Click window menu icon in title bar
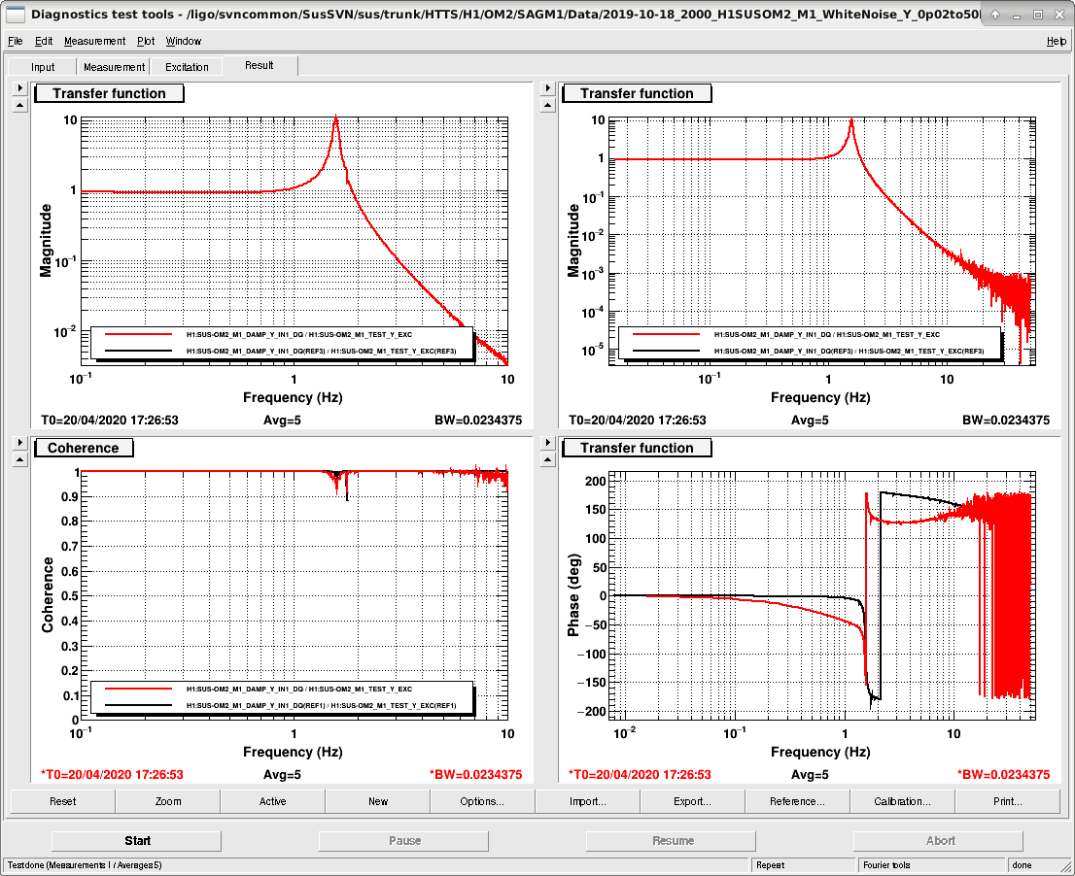Image resolution: width=1075 pixels, height=876 pixels. [15, 14]
